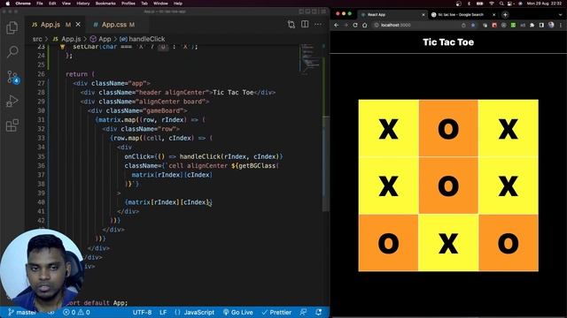Open Chrome tab search dropdown arrow

coord(560,15)
